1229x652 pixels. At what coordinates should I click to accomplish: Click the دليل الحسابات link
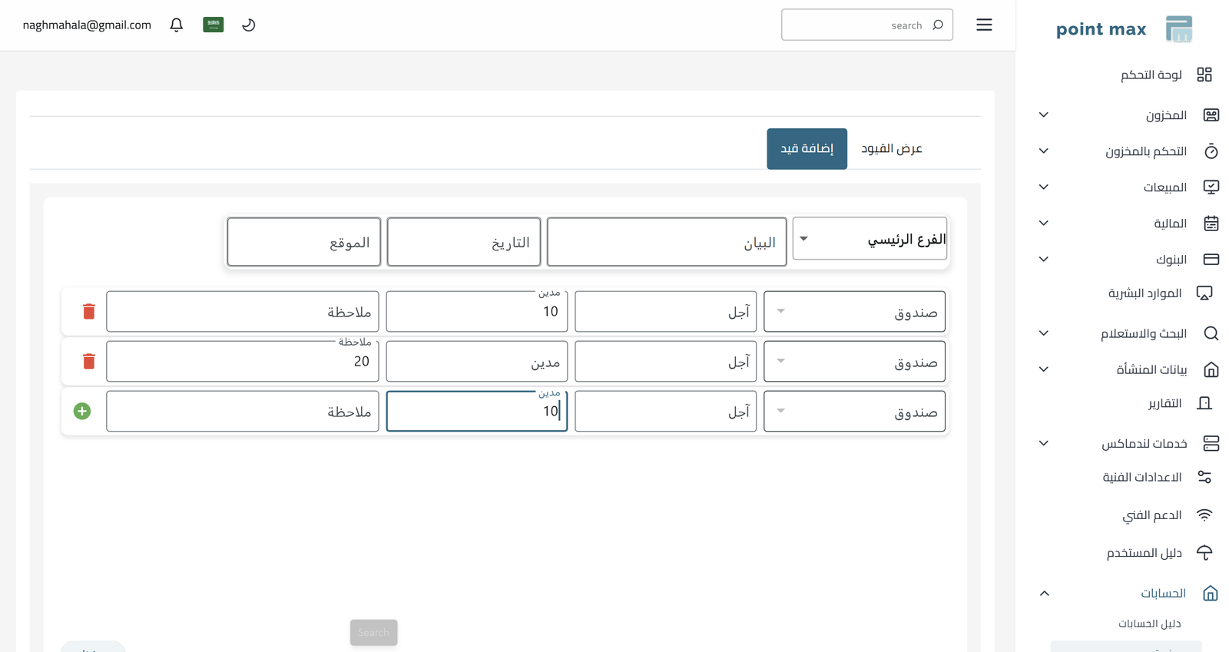[x=1149, y=624]
